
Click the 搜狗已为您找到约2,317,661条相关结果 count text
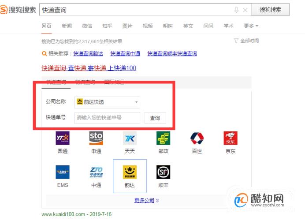[82, 41]
